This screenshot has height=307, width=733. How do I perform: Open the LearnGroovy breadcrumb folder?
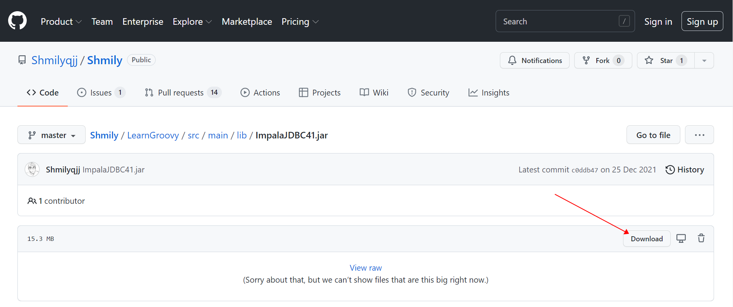point(153,135)
